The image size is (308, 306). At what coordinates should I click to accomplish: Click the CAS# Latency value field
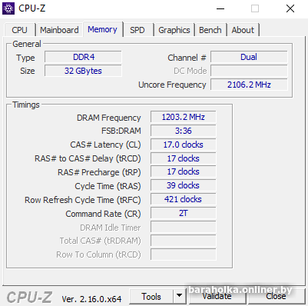pyautogui.click(x=184, y=145)
